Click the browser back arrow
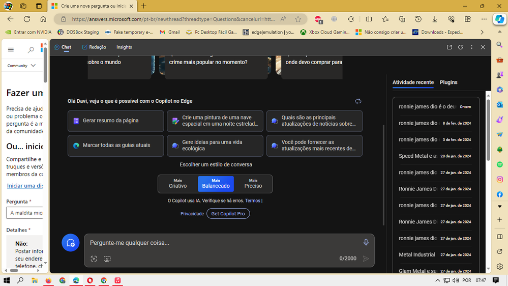The image size is (508, 286). pos(10,19)
